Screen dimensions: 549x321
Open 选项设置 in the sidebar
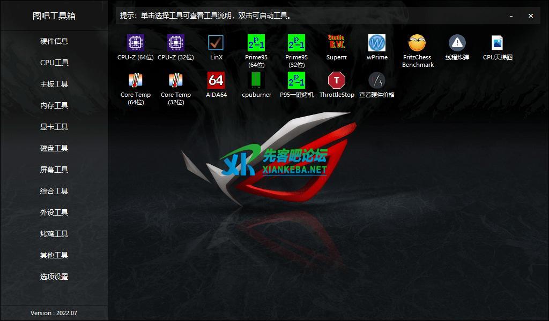[54, 277]
